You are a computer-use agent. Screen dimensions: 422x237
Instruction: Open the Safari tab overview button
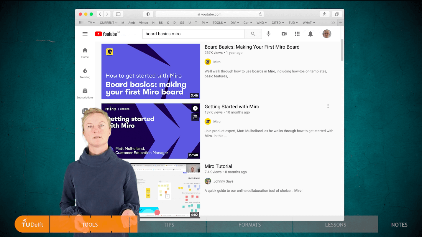point(337,14)
